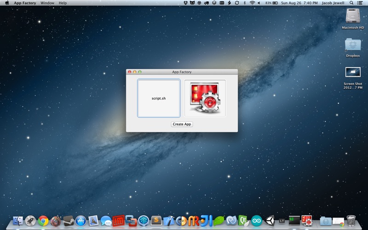Screen dimensions: 368x230
Task: Open Arduino from the Dock
Action: click(257, 221)
